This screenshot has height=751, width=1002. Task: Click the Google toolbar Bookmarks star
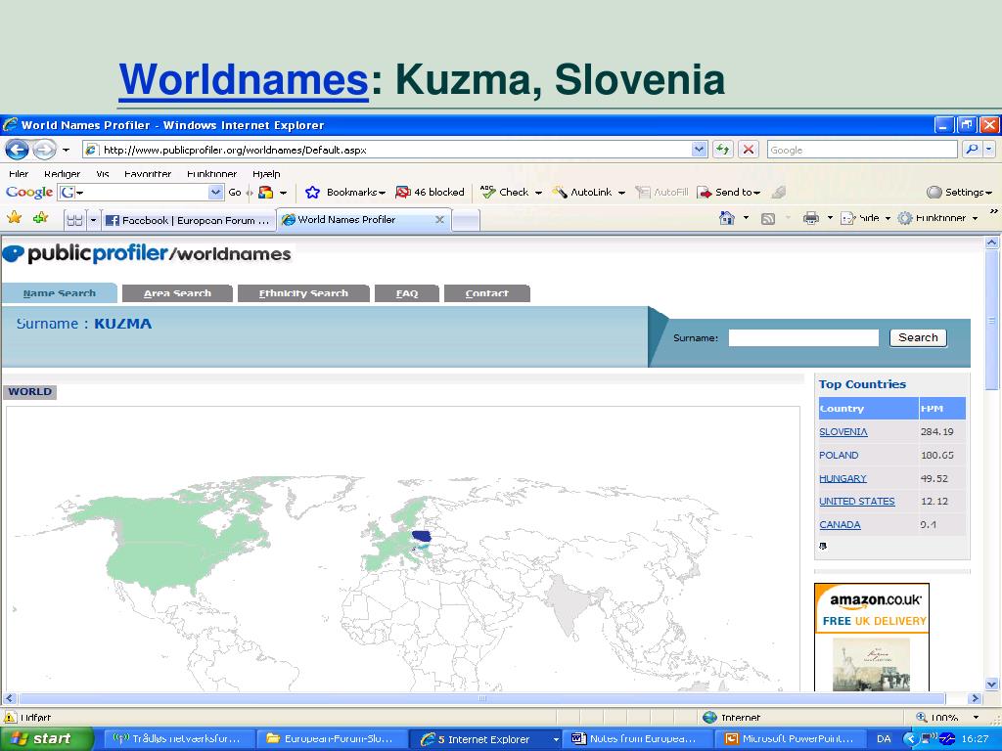click(312, 193)
